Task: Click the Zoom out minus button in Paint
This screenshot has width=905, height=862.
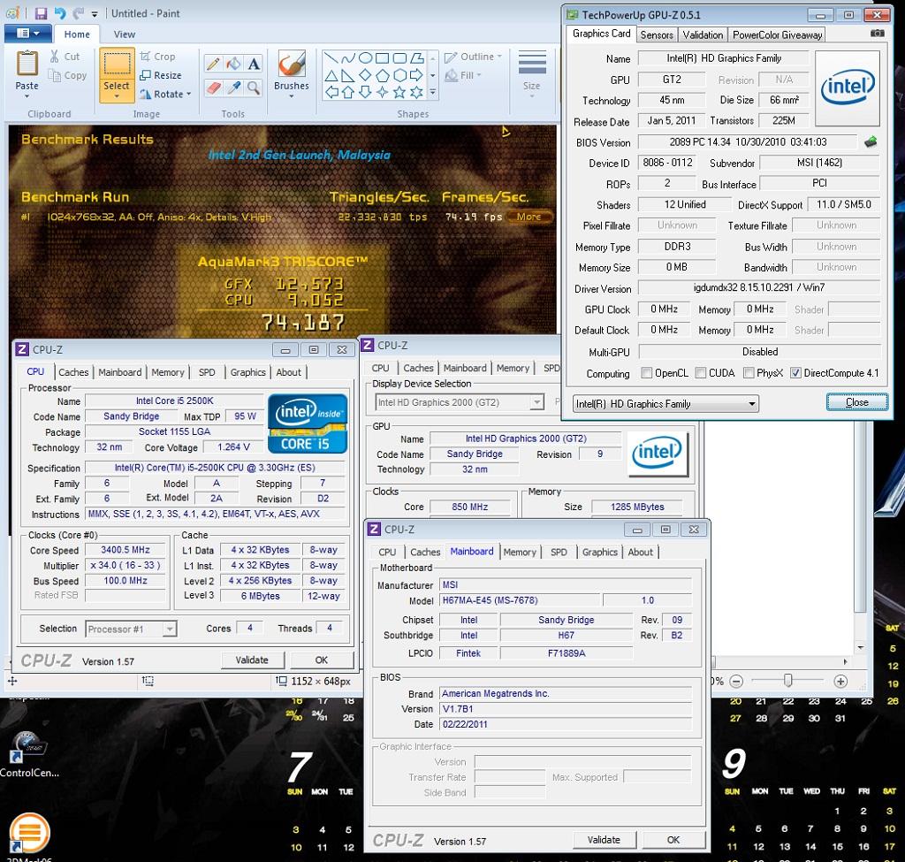Action: coord(736,682)
